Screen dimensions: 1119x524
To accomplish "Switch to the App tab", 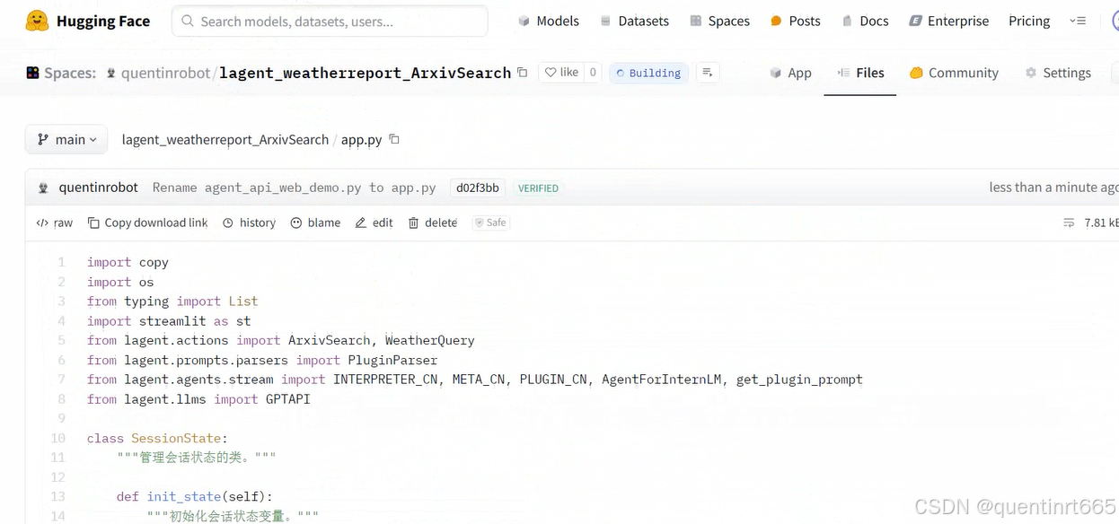I will point(790,73).
